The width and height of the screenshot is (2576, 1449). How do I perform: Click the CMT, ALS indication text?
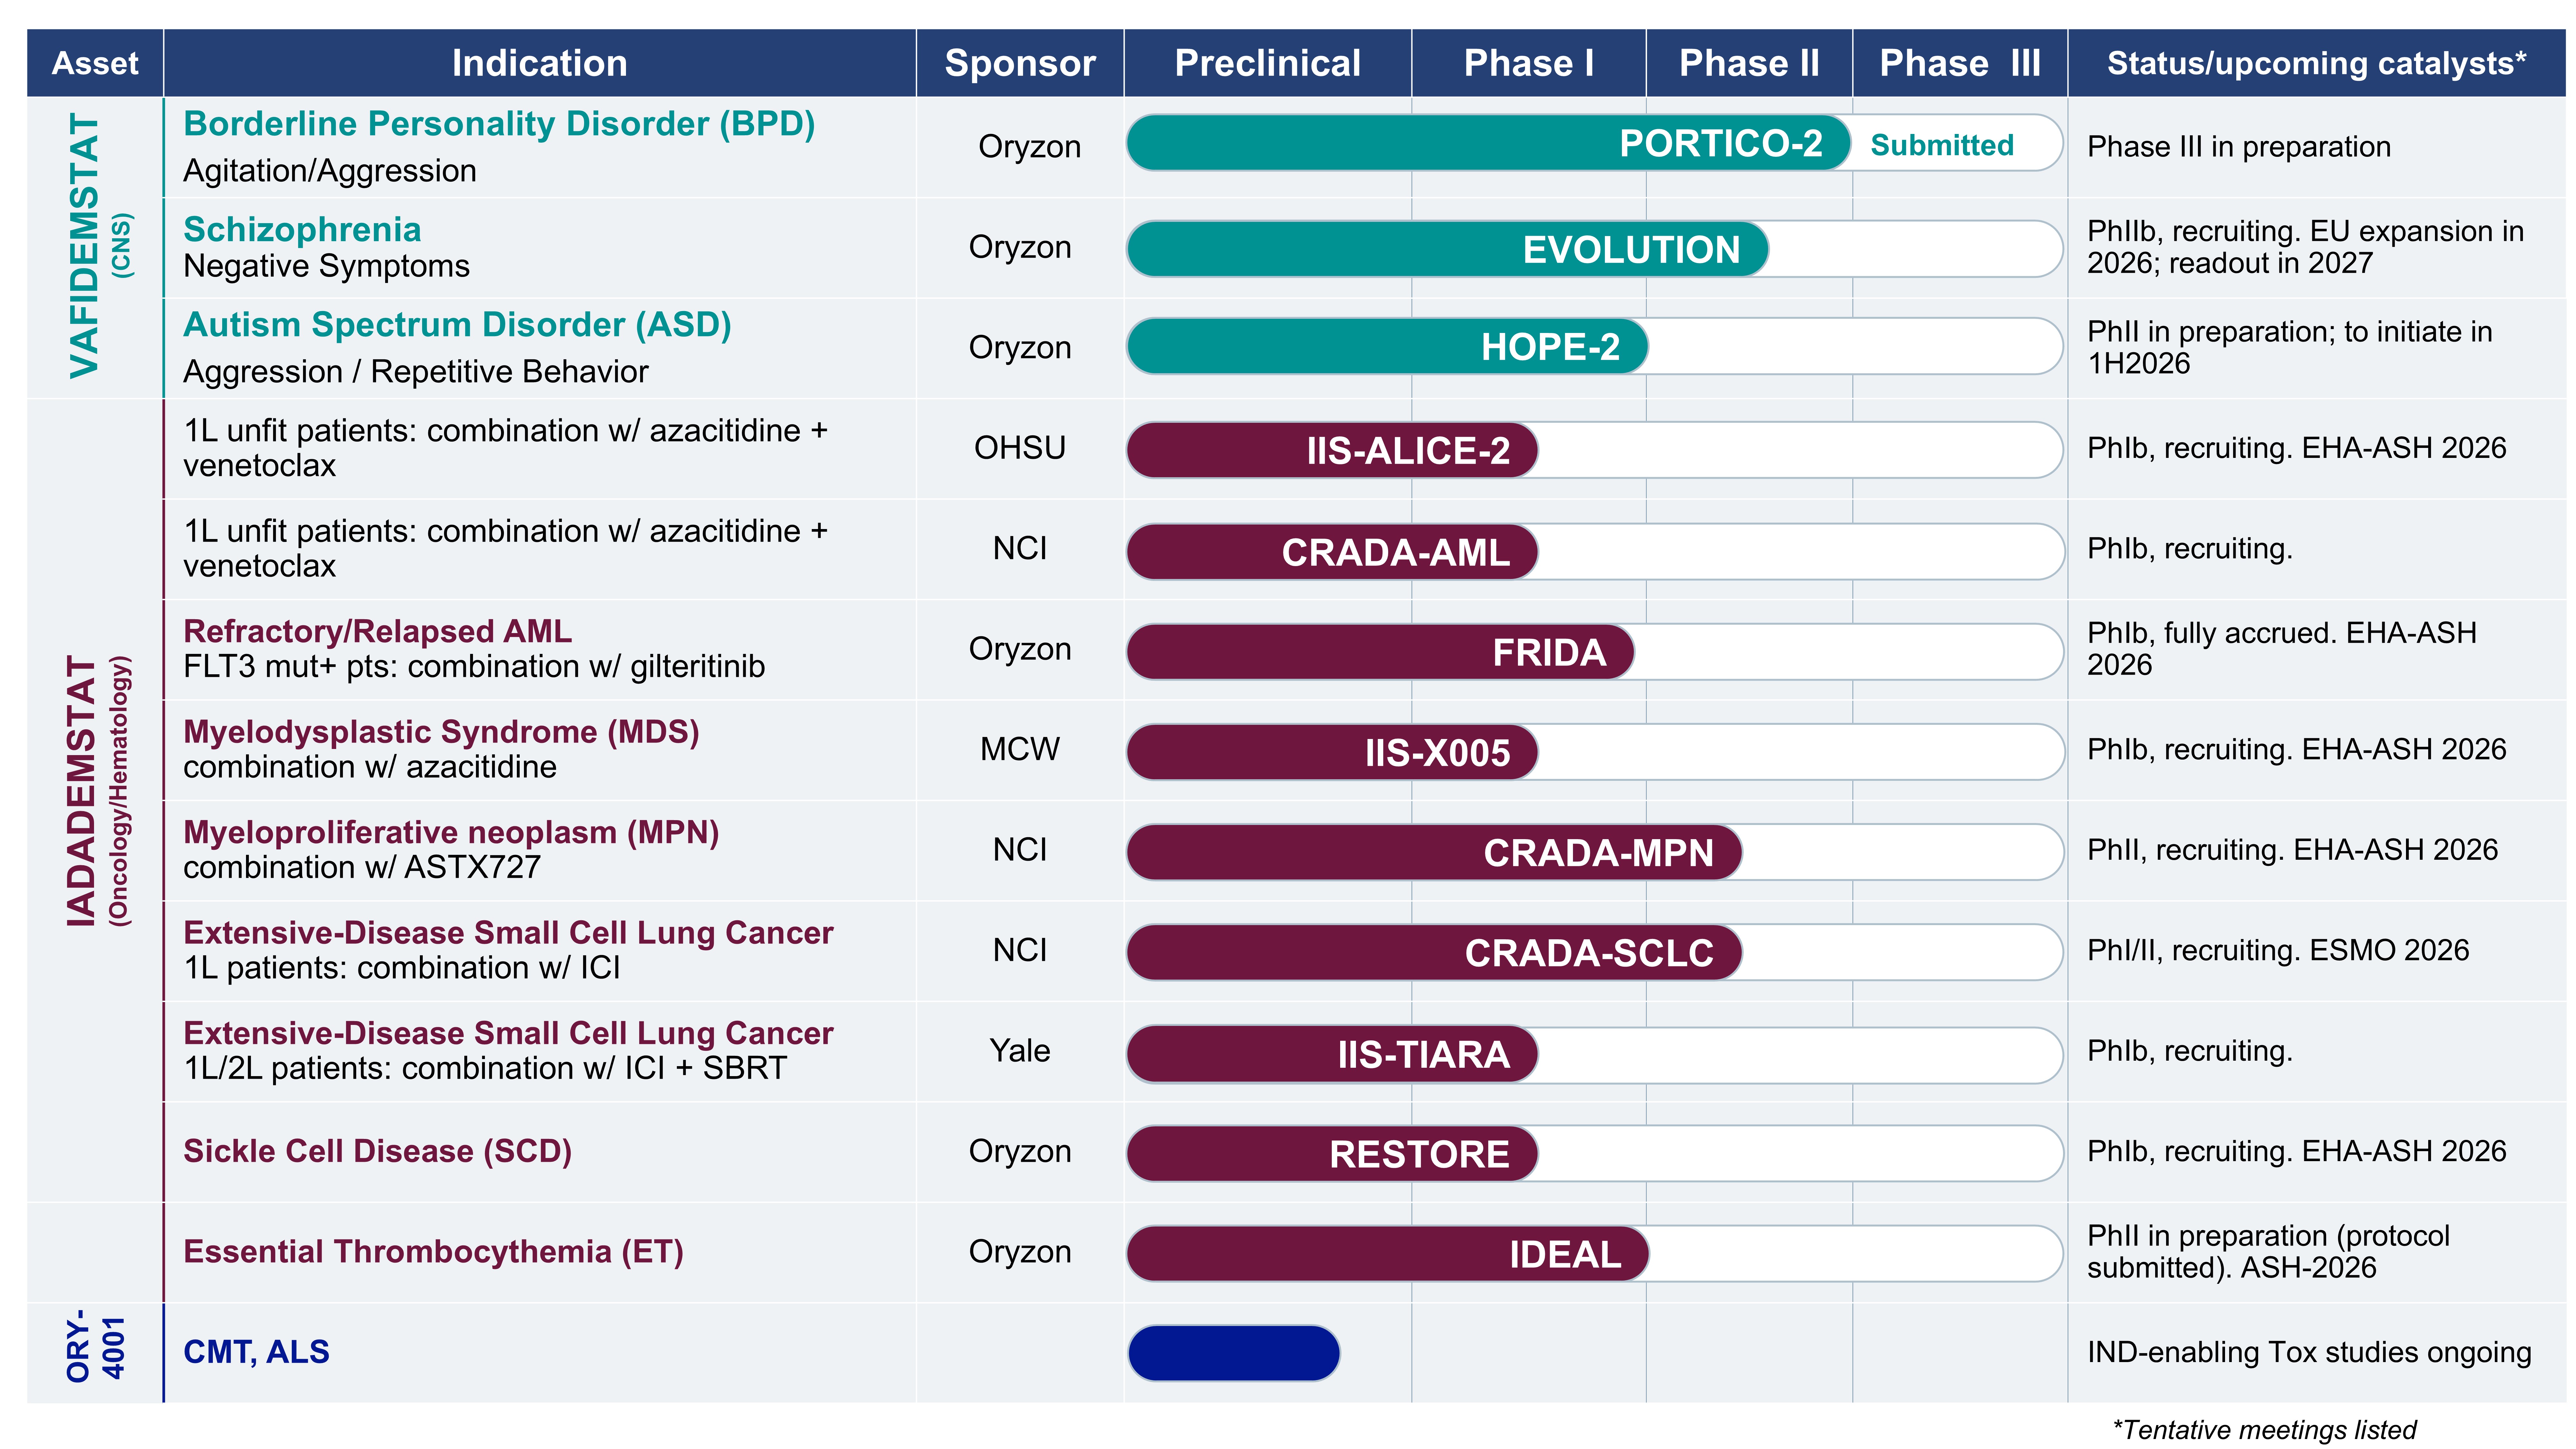tap(256, 1352)
